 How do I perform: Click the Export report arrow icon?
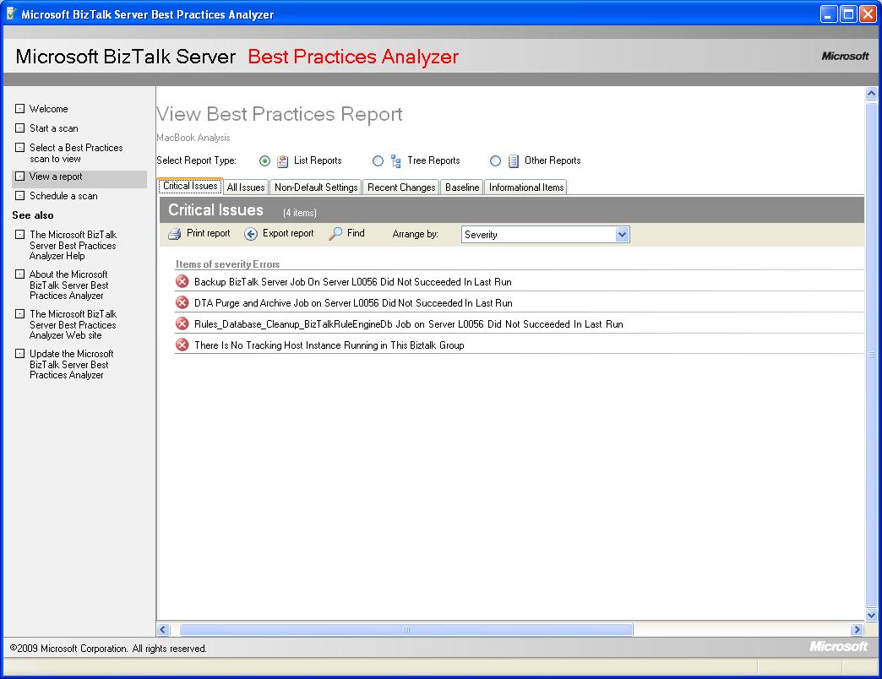[x=251, y=234]
